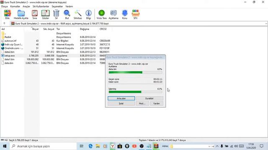
Task: Click the microphone tray icon
Action: pos(222,146)
